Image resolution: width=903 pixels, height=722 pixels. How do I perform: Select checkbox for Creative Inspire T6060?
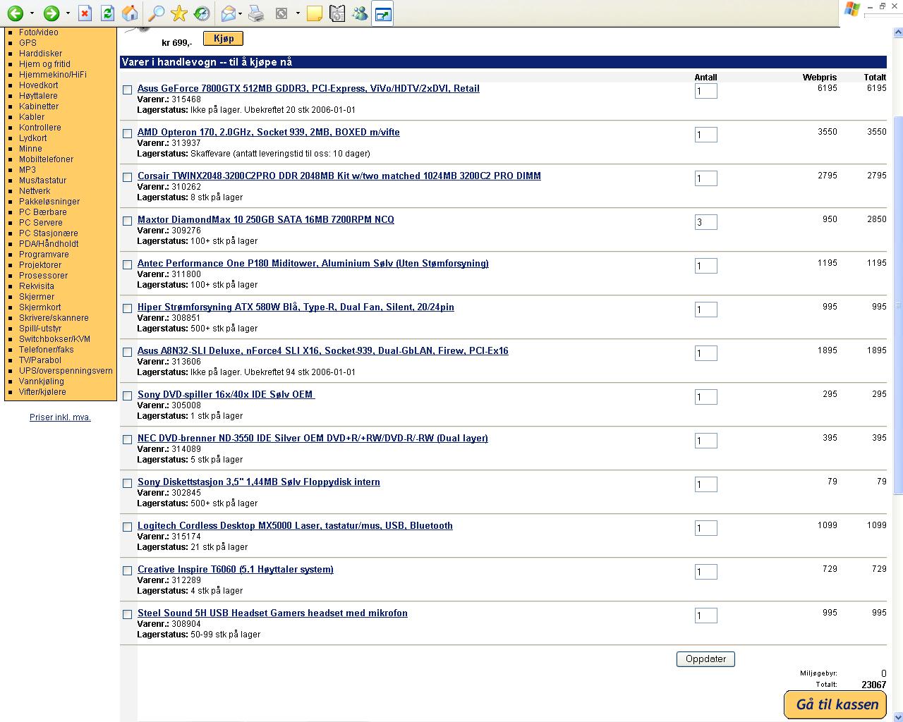[x=128, y=570]
